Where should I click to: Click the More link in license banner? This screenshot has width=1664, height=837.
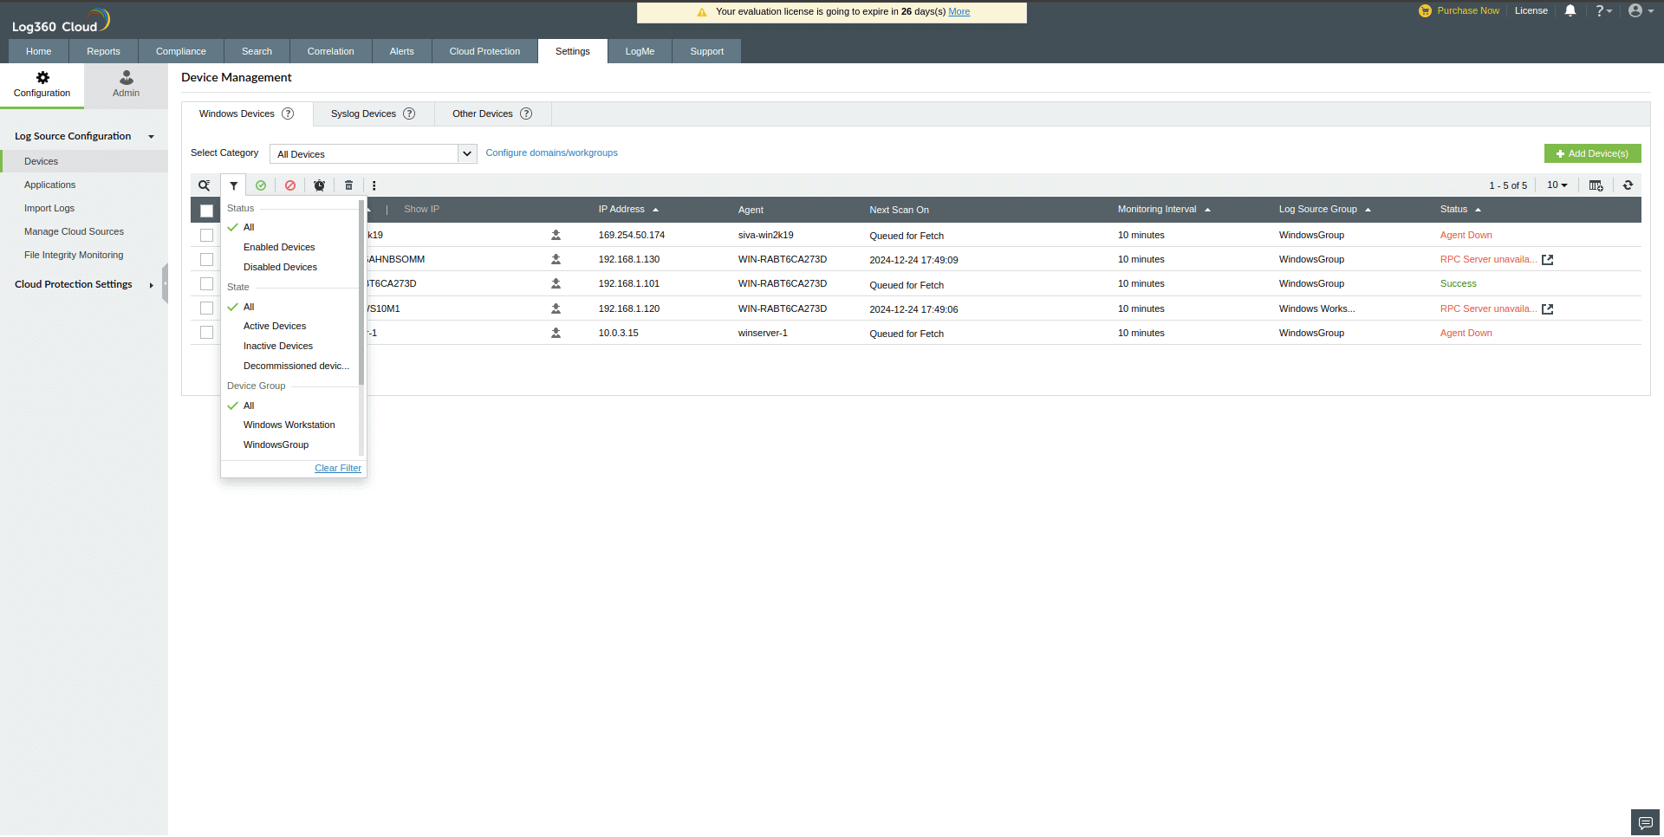(959, 12)
